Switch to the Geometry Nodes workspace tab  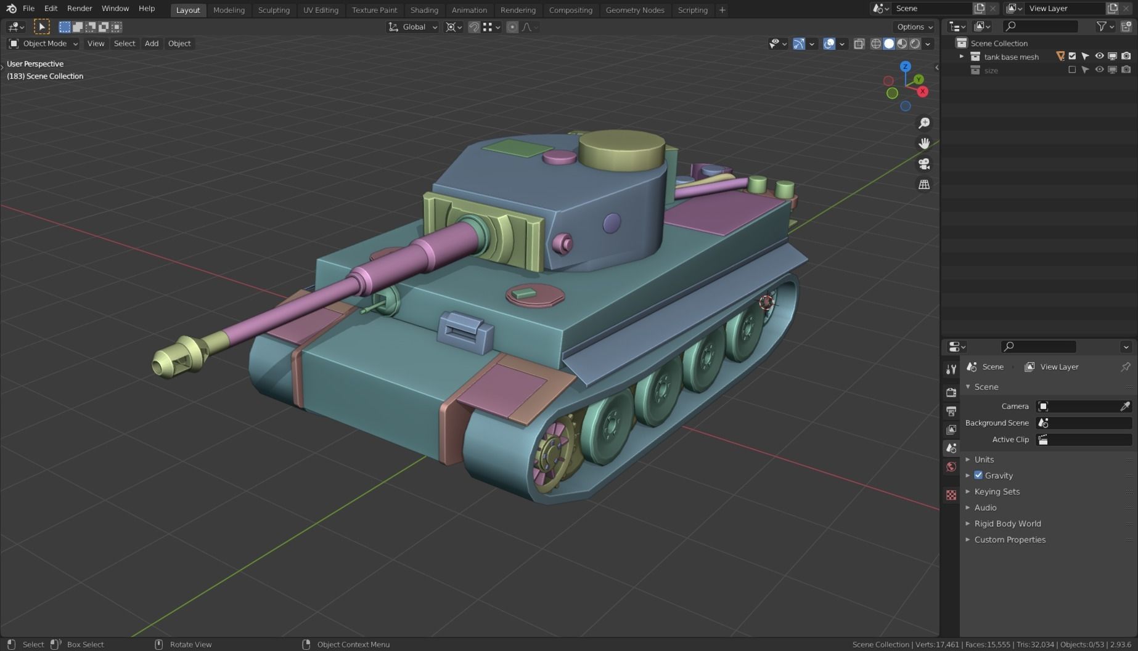pyautogui.click(x=635, y=10)
